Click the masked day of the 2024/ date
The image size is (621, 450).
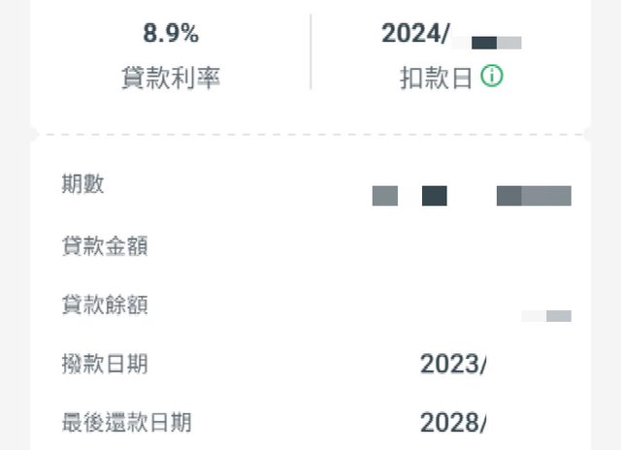tap(496, 42)
